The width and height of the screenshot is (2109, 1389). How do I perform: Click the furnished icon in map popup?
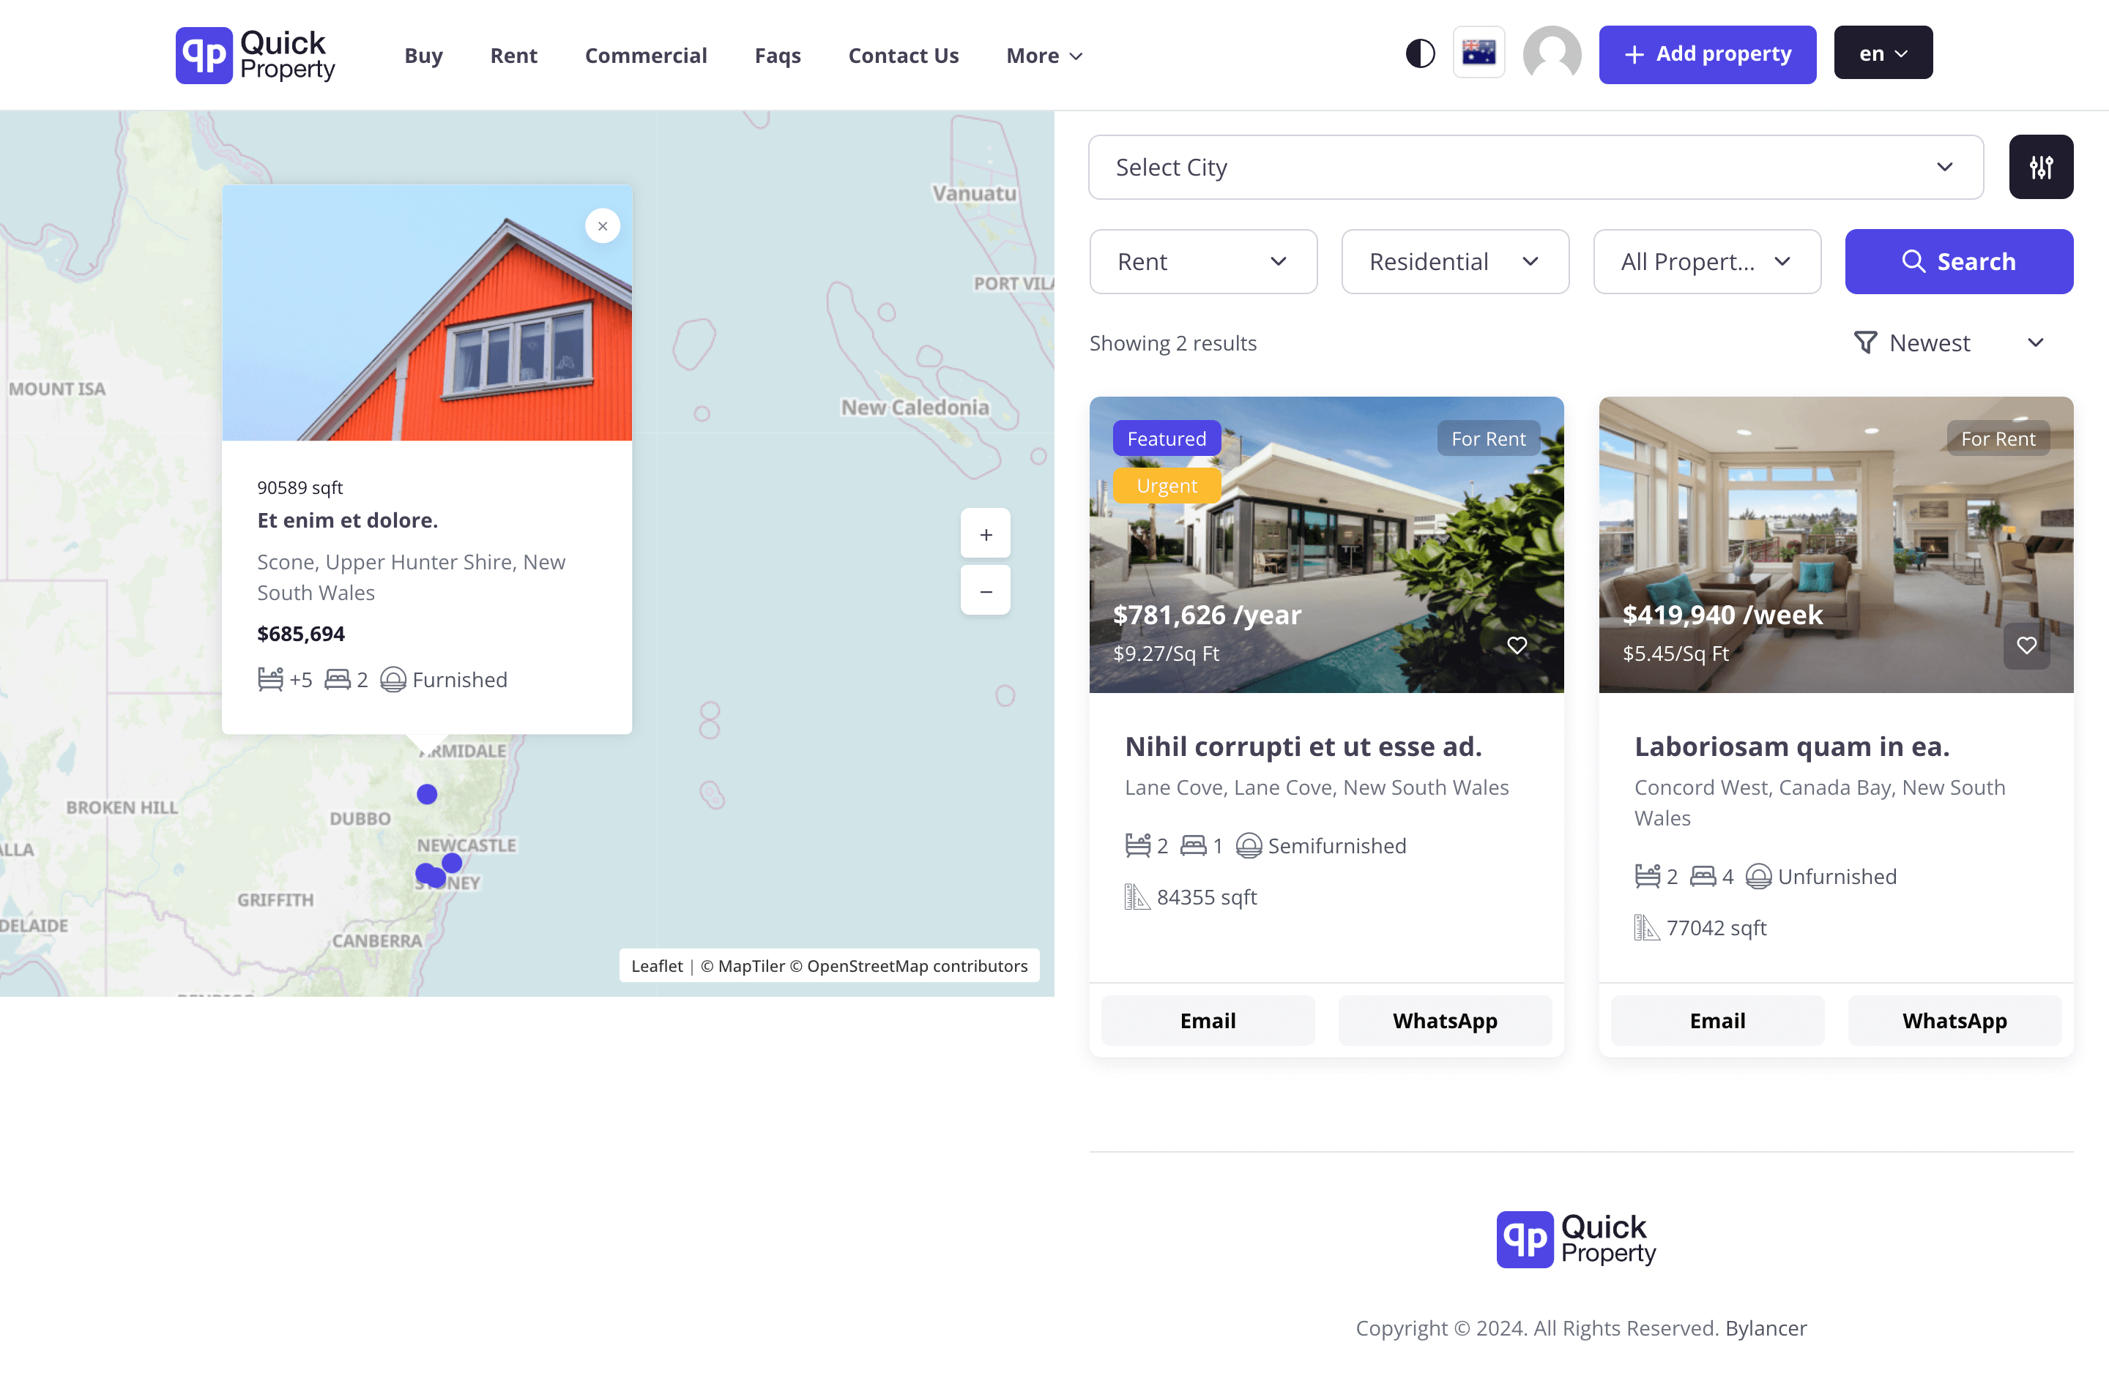coord(393,679)
